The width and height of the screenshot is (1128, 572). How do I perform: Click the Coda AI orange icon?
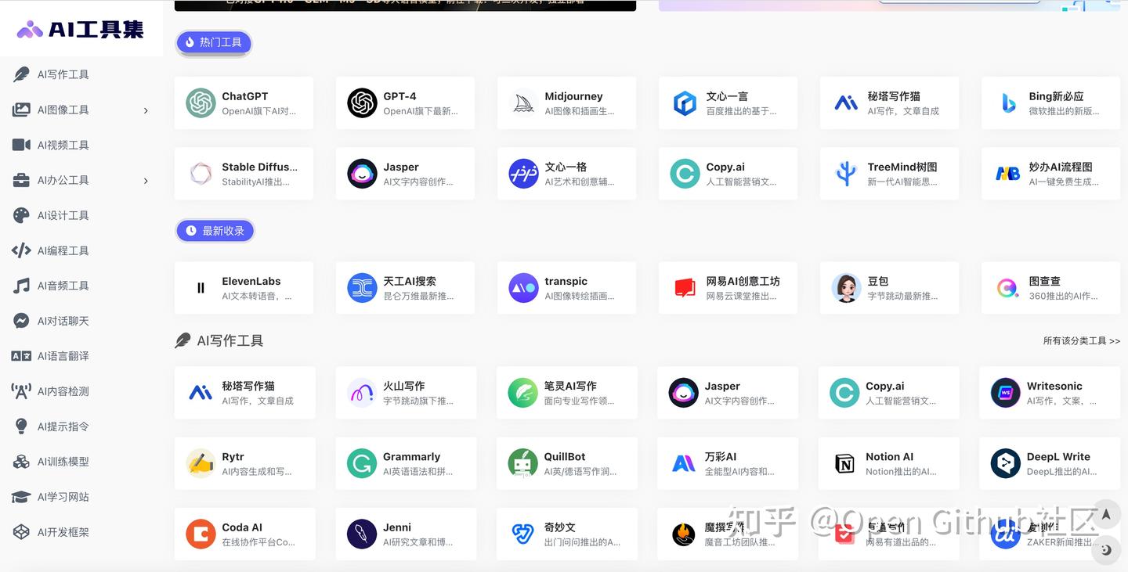pyautogui.click(x=201, y=534)
